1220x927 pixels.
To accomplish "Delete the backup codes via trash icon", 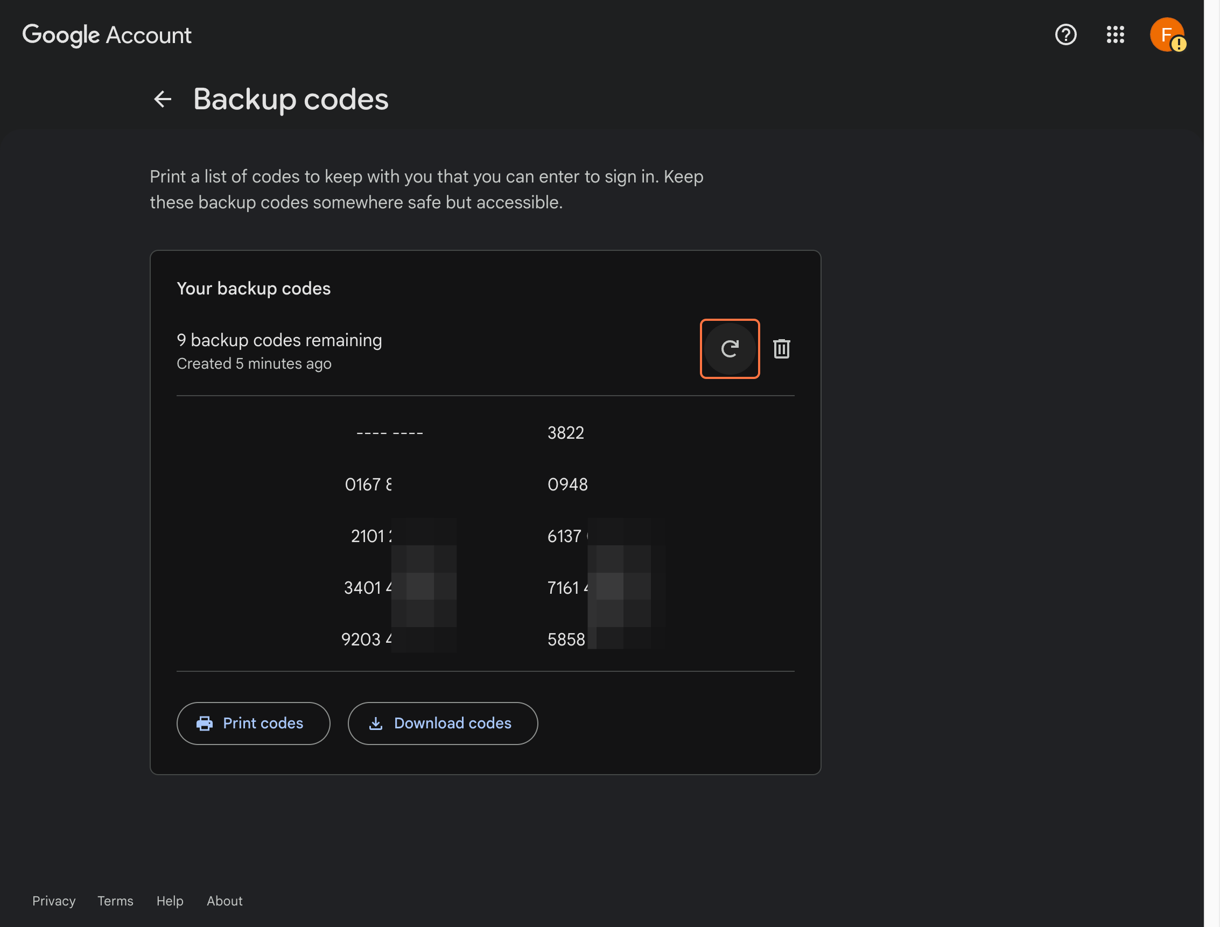I will coord(782,349).
